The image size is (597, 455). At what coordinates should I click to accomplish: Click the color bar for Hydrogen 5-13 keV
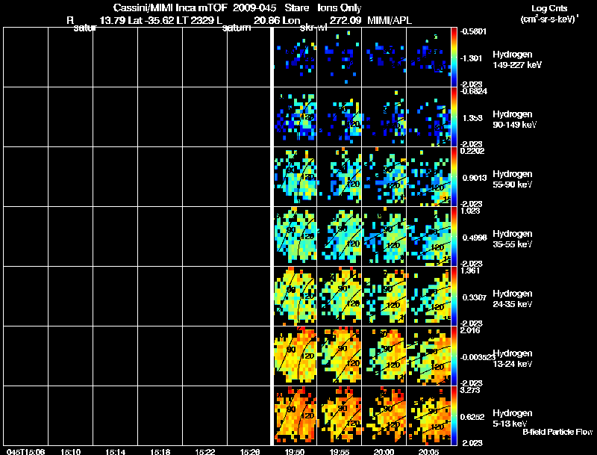pos(454,415)
